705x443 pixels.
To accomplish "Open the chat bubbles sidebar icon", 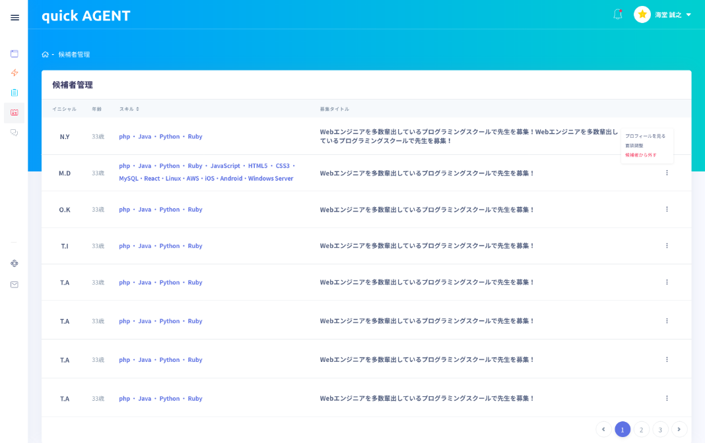I will pos(15,133).
